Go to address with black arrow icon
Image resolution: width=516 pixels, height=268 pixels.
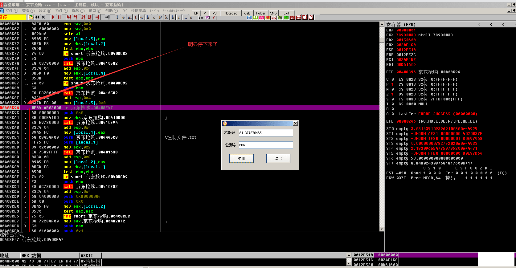coord(107,17)
